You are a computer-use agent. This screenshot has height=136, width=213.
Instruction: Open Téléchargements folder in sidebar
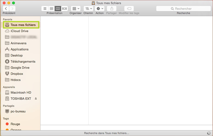point(23,62)
